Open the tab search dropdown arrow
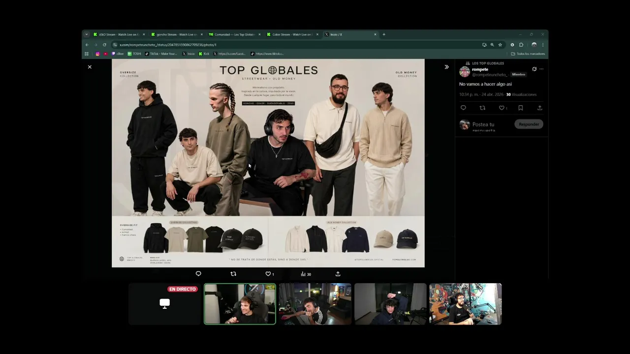630x354 pixels. [87, 34]
